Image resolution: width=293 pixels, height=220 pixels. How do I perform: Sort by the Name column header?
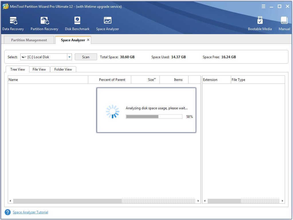48,80
